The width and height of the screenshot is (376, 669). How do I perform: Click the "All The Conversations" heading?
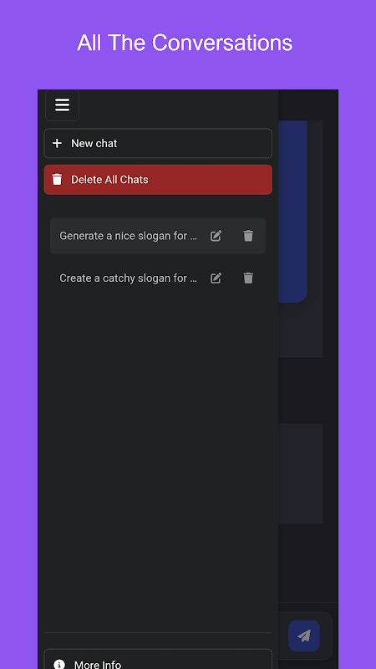185,43
